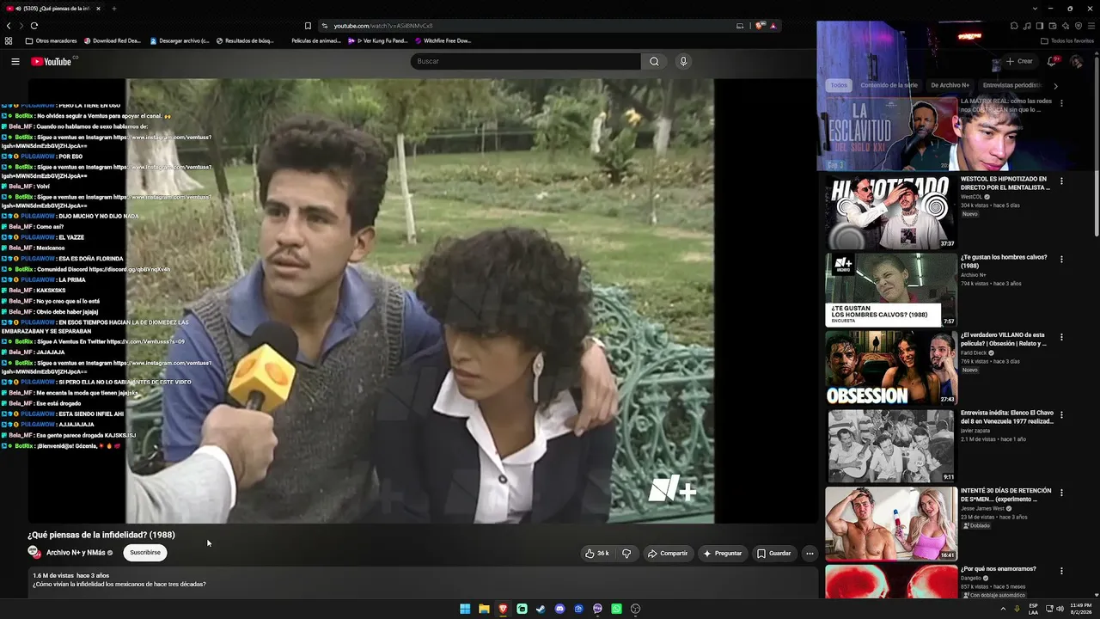Open options for LA MATRIX REAL video

click(x=1061, y=103)
